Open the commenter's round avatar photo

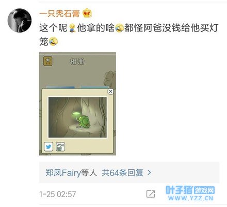[x=20, y=20]
